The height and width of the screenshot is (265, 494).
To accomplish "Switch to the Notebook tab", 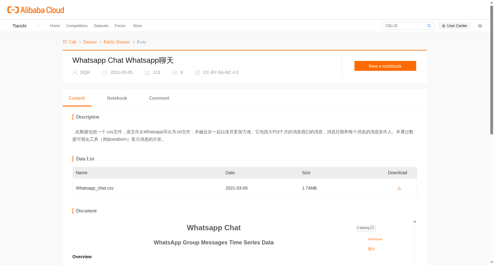I will click(117, 98).
